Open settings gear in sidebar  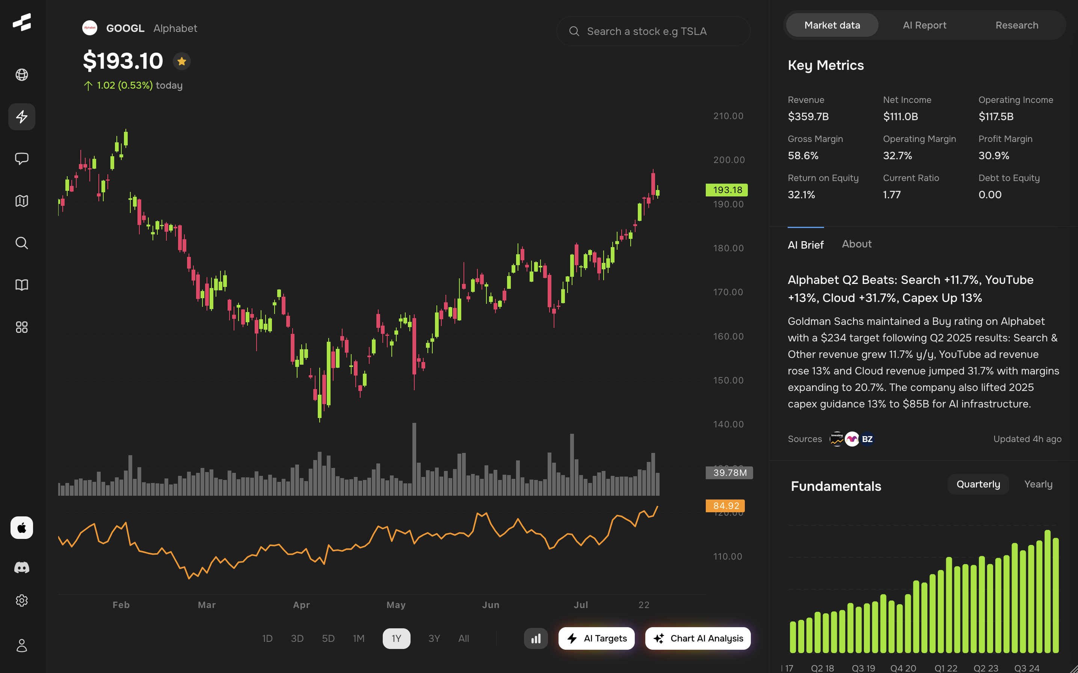coord(22,601)
